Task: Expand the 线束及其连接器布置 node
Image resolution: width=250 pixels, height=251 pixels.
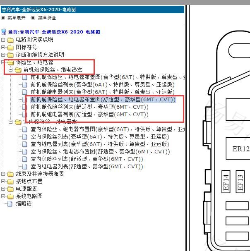Action: click(3, 174)
